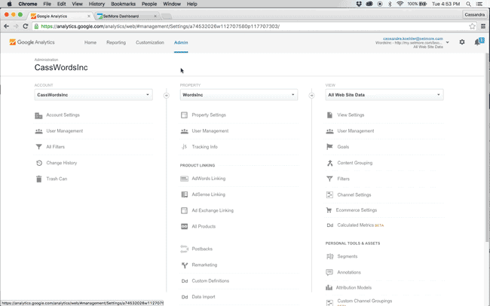Click the Wi-Fi status icon

[x=400, y=4]
